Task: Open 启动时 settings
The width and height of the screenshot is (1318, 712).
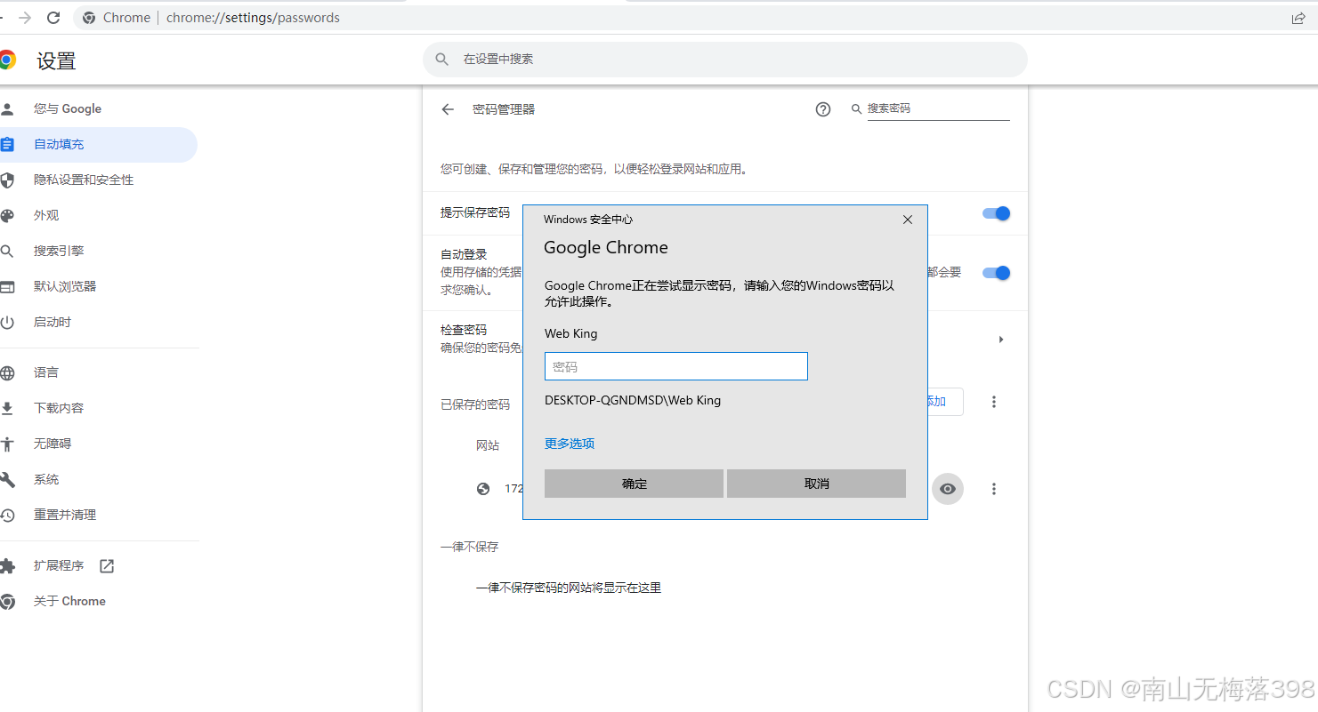Action: [53, 322]
